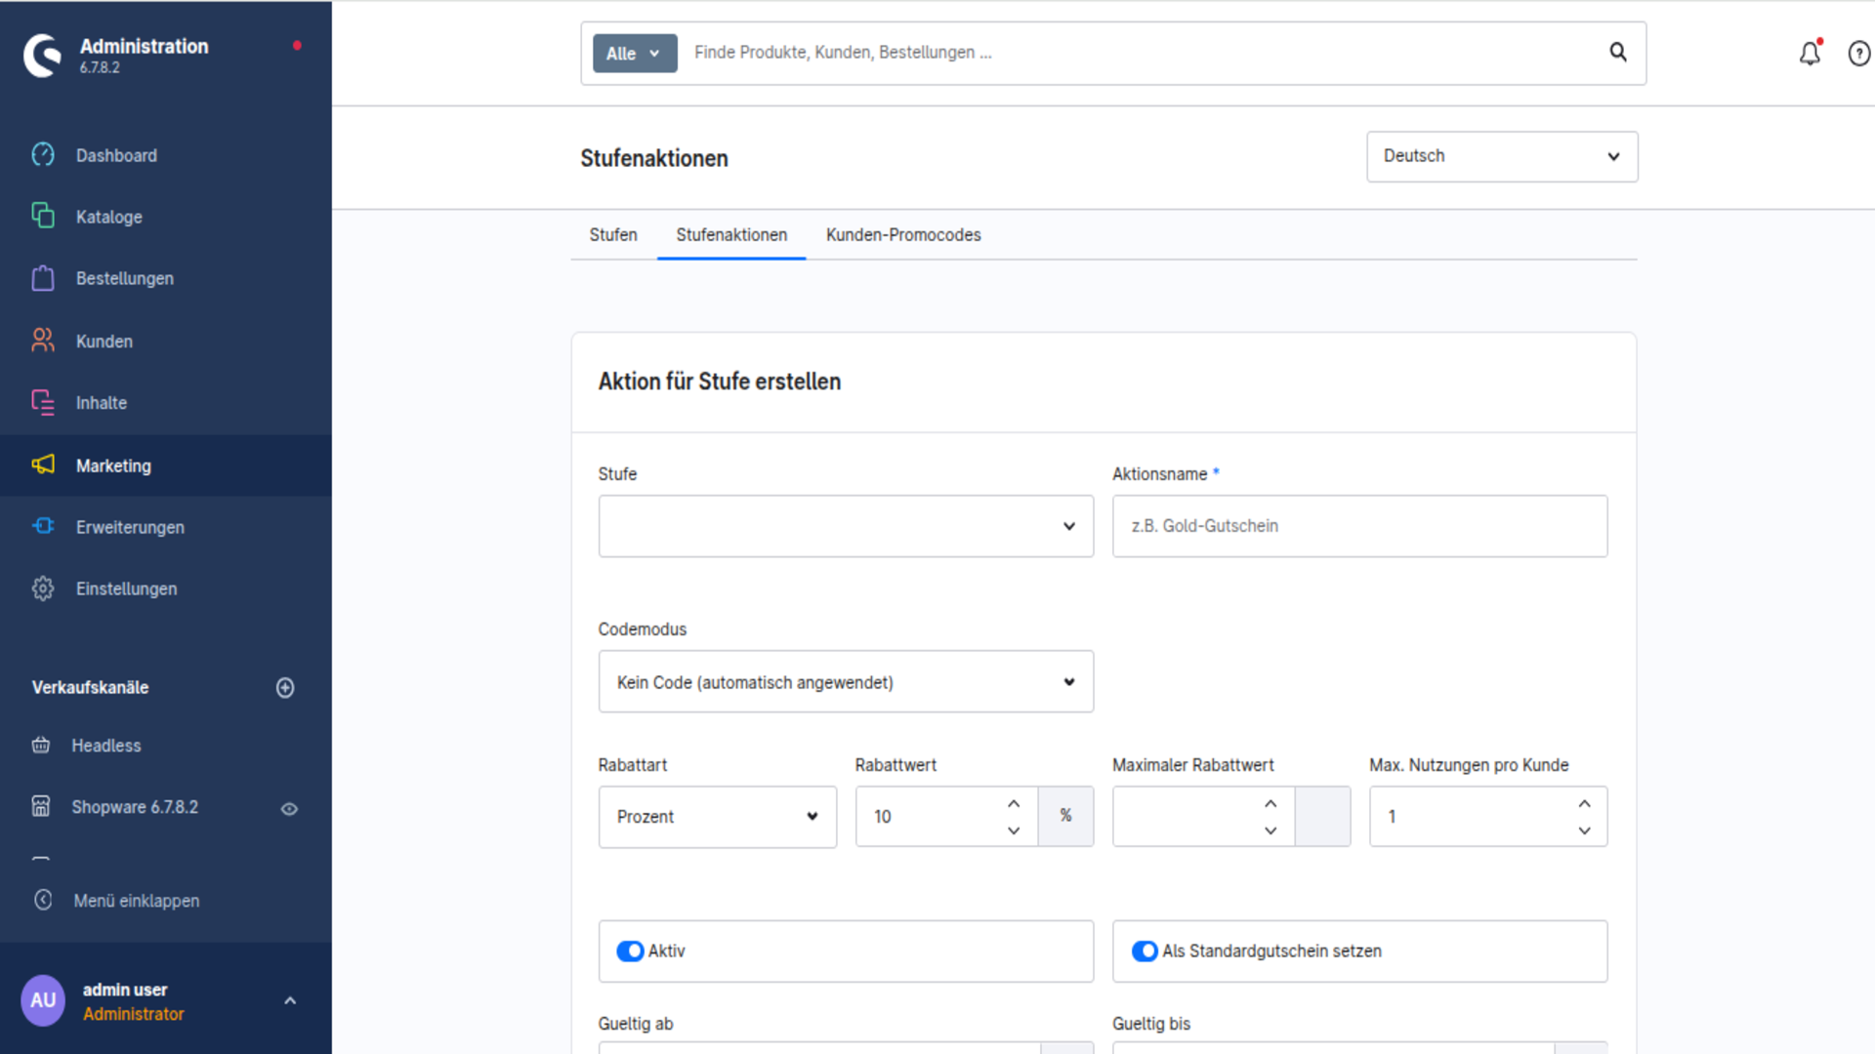
Task: Increase Max. Nutzungen pro Kunde
Action: point(1584,803)
